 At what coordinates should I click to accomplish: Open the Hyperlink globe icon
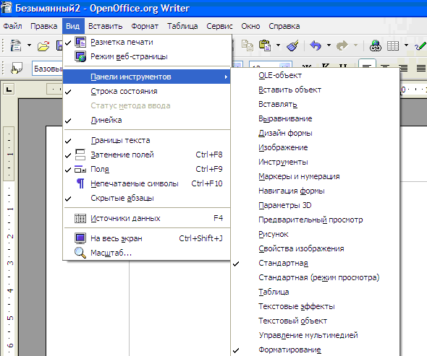[x=375, y=45]
